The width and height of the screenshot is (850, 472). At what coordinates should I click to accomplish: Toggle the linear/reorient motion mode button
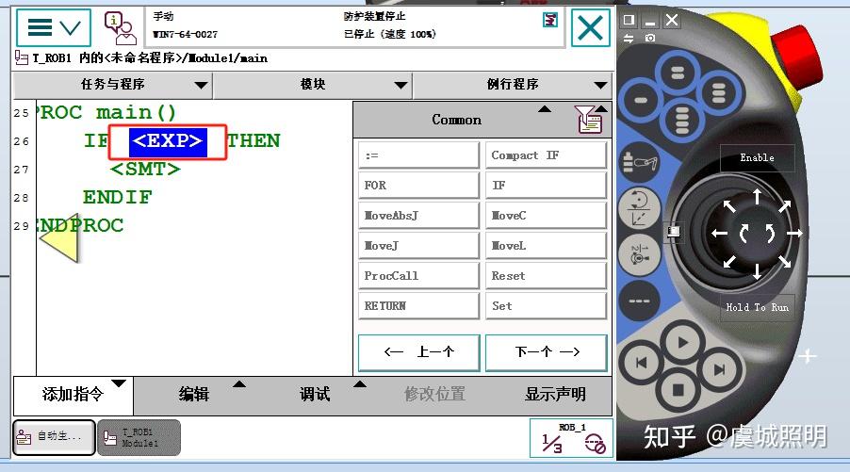pyautogui.click(x=639, y=208)
